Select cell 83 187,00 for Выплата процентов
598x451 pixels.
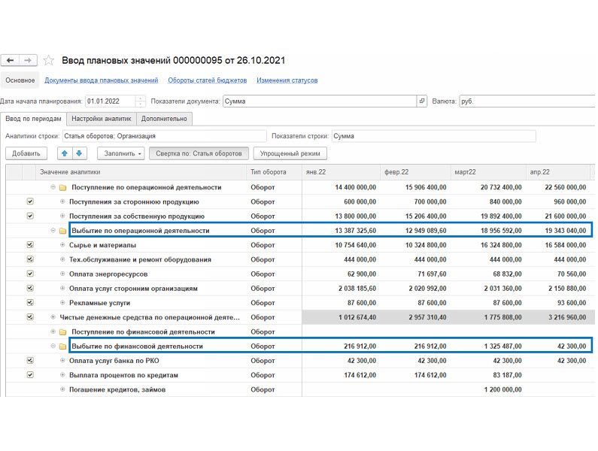(488, 375)
